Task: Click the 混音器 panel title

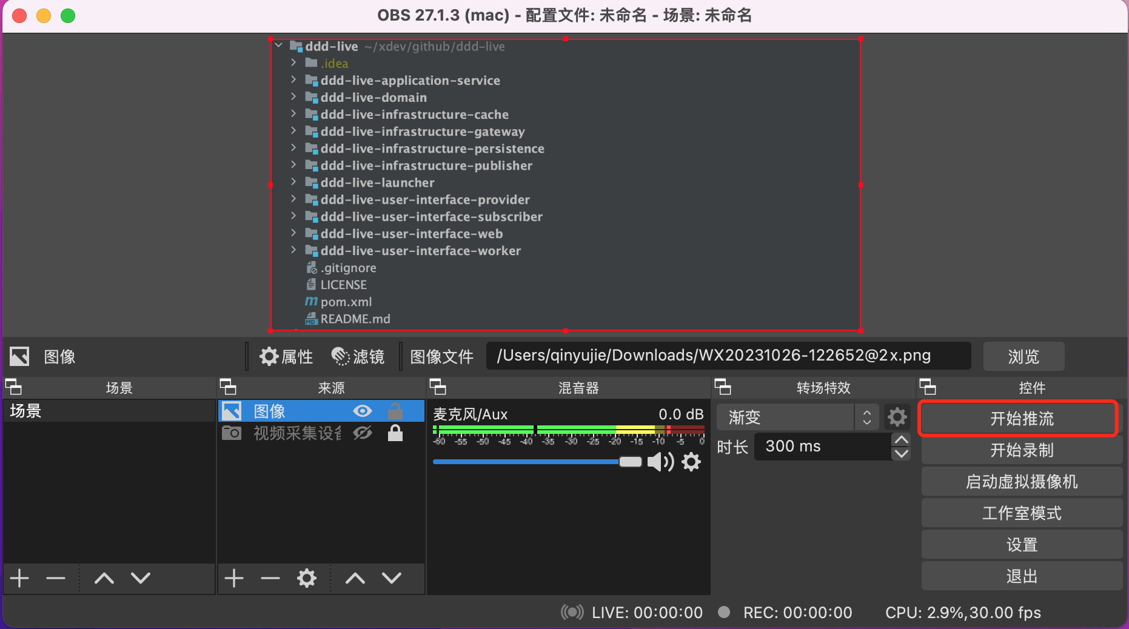Action: click(x=578, y=388)
